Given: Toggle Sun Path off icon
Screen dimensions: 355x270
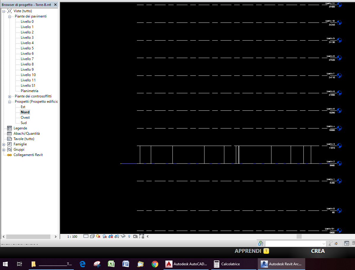Looking at the screenshot, I should [98, 236].
